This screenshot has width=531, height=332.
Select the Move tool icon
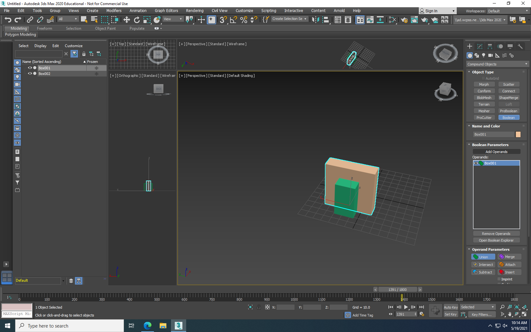click(126, 20)
